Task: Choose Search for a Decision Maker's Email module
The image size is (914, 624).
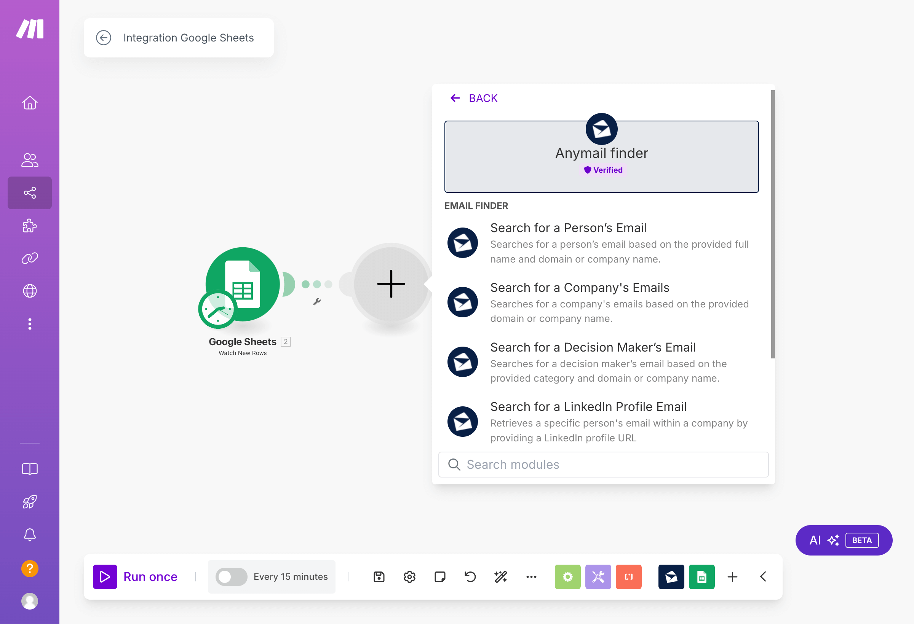Action: pyautogui.click(x=601, y=362)
